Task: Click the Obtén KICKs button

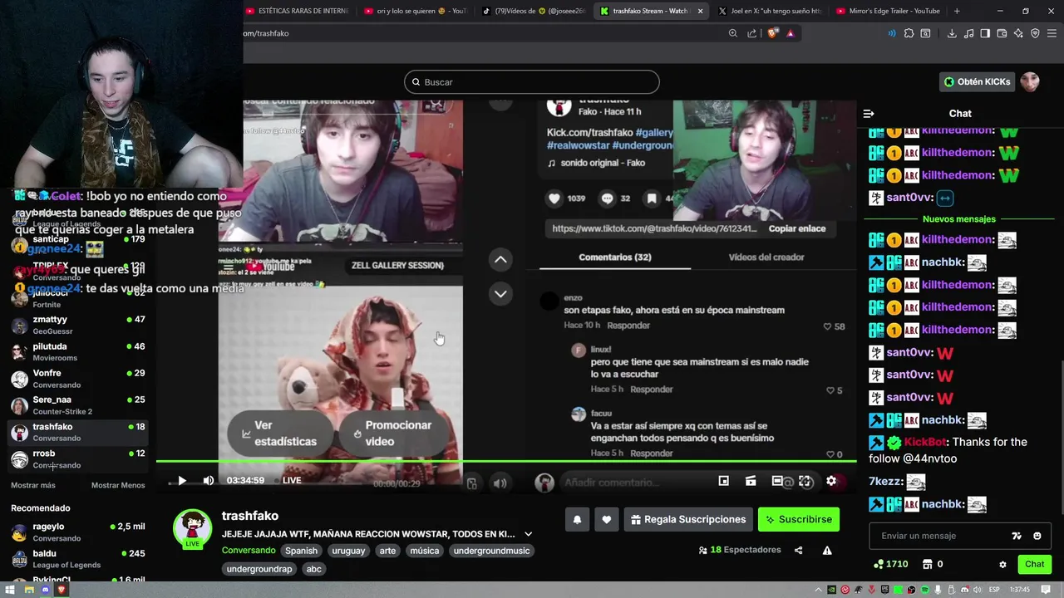Action: [977, 81]
